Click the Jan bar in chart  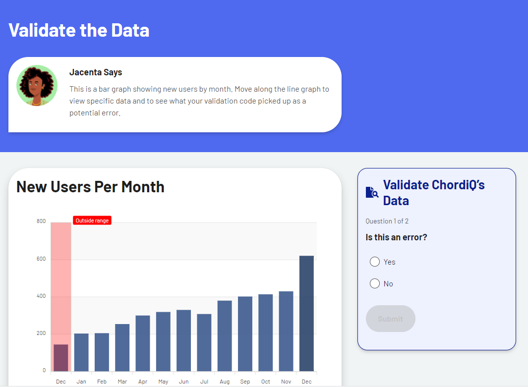tap(81, 352)
